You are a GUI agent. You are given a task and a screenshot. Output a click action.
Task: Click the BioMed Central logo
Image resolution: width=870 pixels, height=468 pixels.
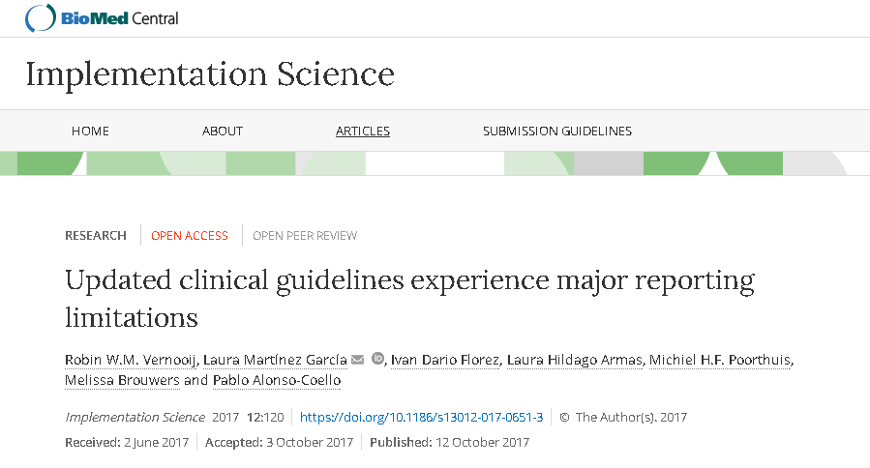(101, 17)
